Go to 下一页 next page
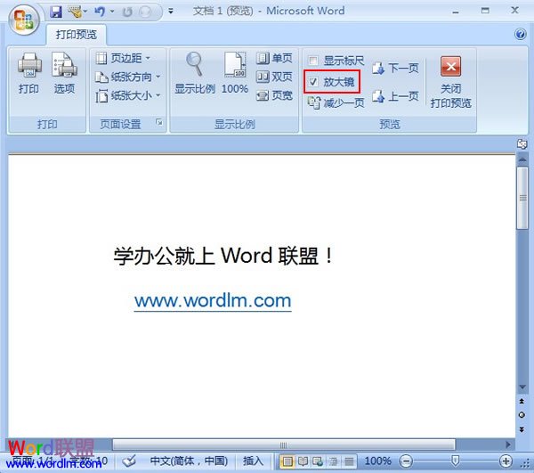 pyautogui.click(x=395, y=69)
